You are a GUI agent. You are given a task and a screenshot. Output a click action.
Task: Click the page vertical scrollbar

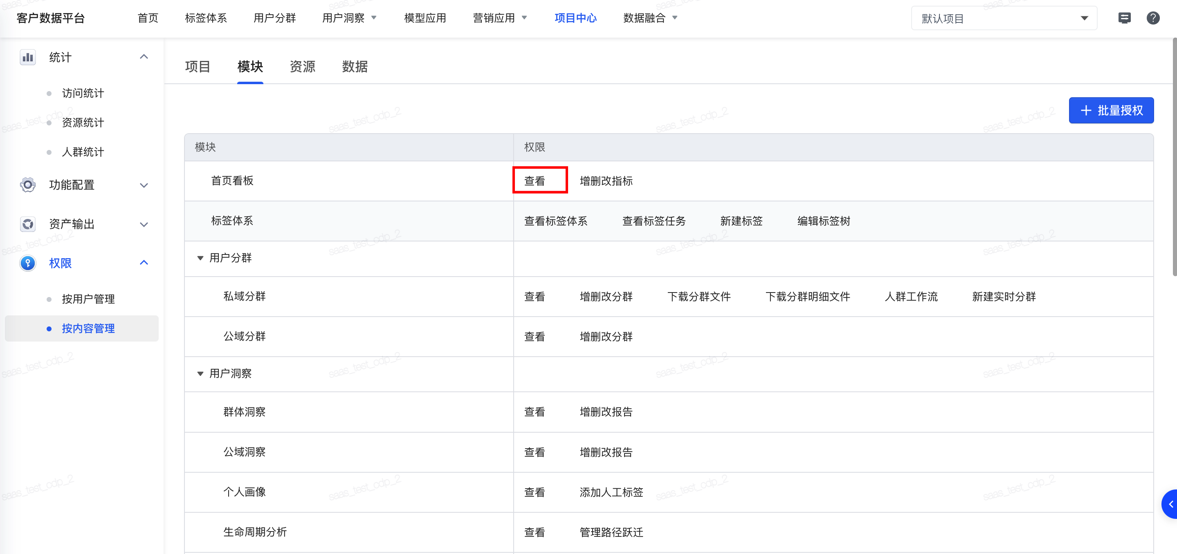tap(1174, 157)
